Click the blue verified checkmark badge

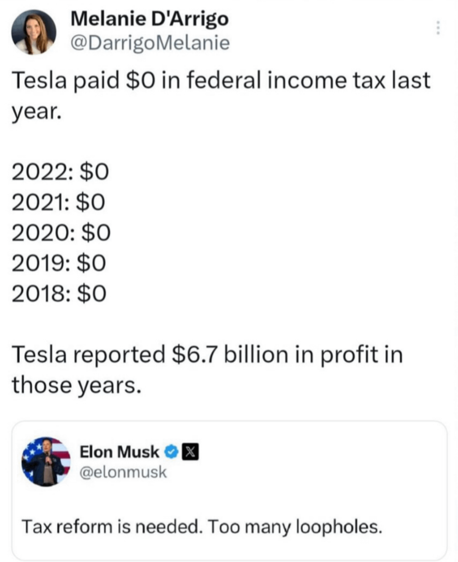pos(170,452)
